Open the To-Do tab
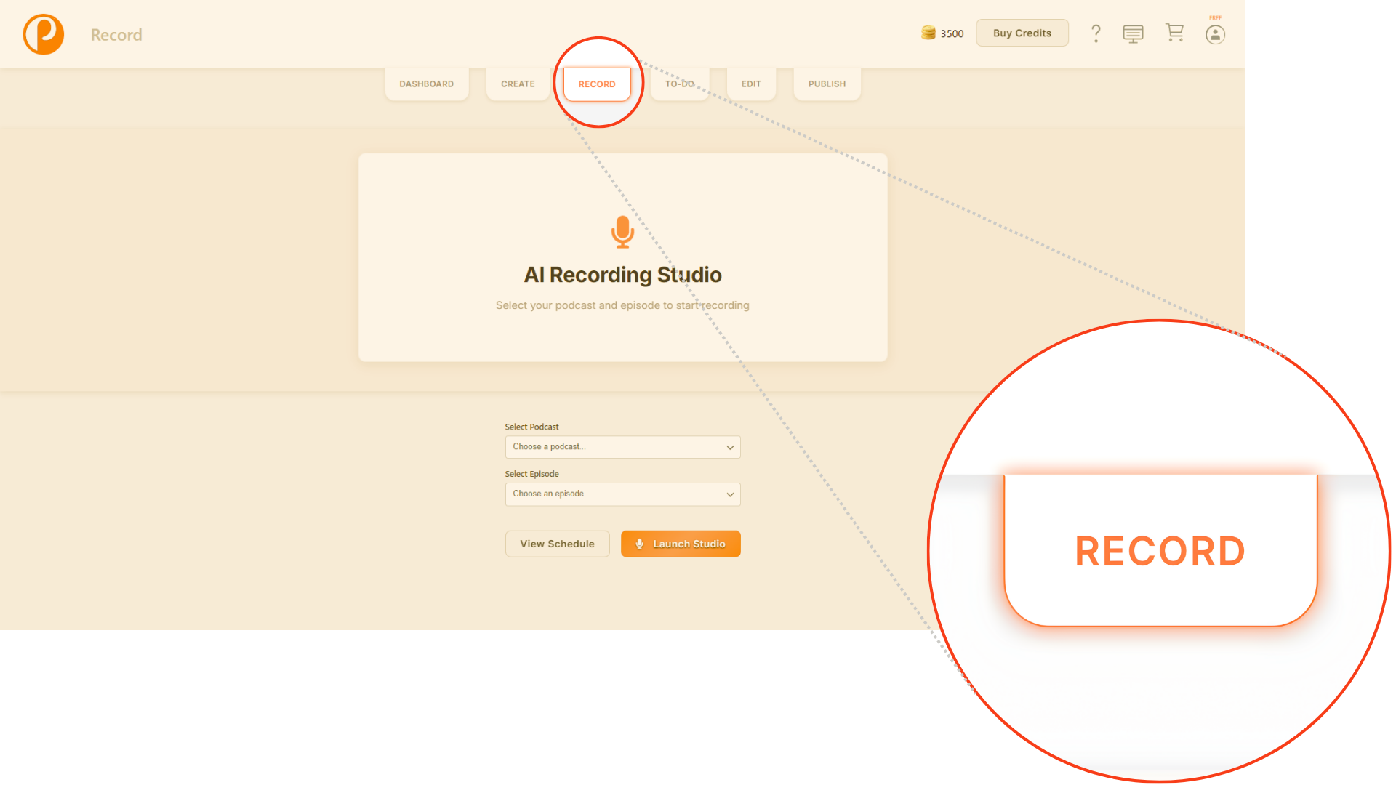The height and width of the screenshot is (785, 1396). [679, 84]
